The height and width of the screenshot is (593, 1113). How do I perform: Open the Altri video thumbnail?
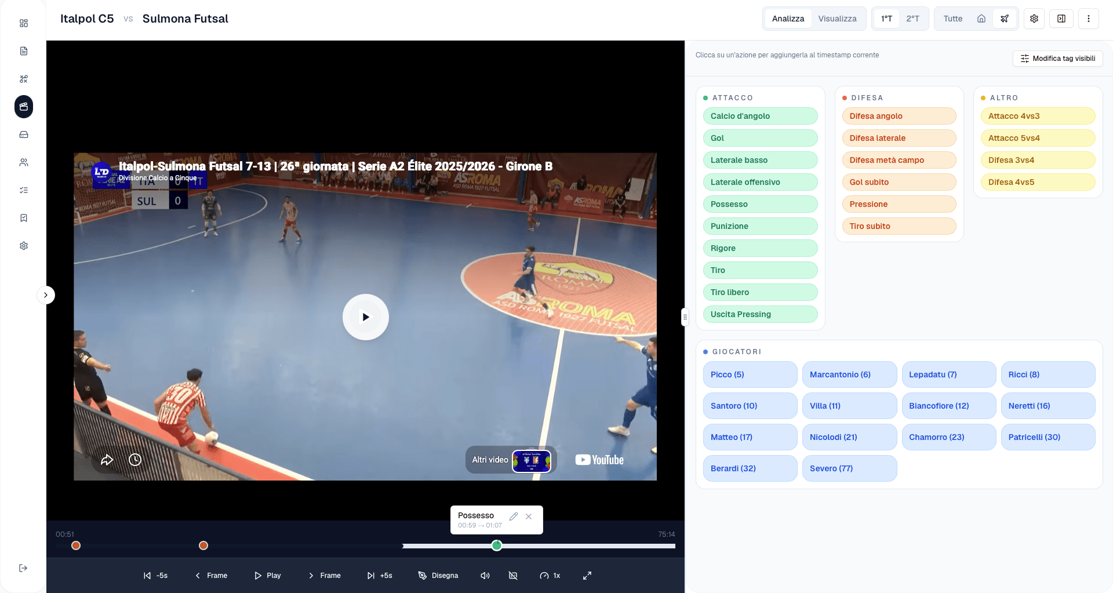(x=532, y=461)
